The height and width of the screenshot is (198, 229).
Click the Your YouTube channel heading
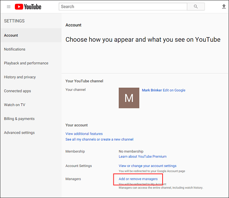[x=84, y=81]
